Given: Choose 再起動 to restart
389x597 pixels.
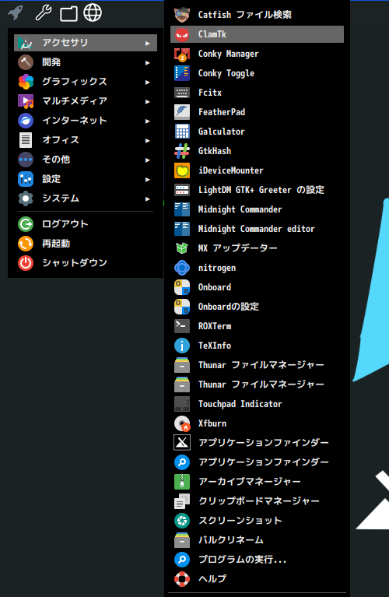Looking at the screenshot, I should pos(86,244).
